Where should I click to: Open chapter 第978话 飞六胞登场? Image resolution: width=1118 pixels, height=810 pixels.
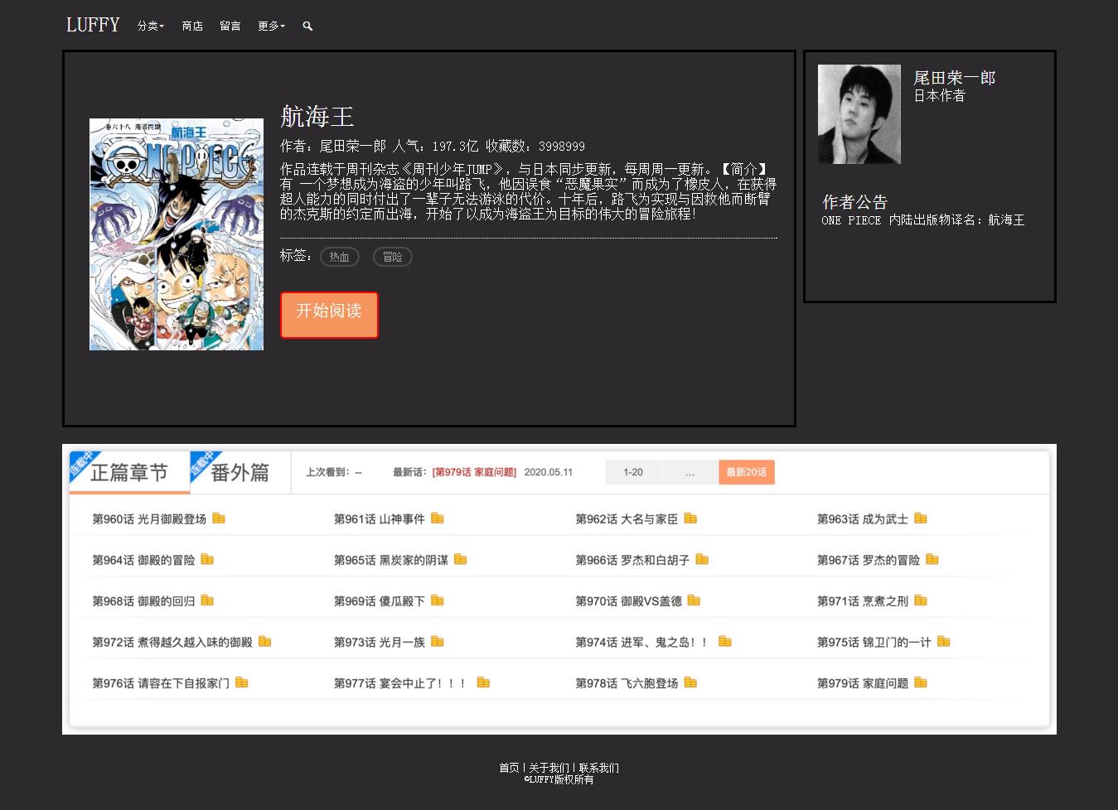point(627,684)
